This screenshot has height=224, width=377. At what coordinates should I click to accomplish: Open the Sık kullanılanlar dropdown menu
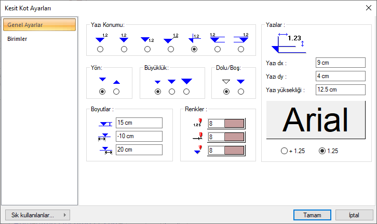coord(37,215)
